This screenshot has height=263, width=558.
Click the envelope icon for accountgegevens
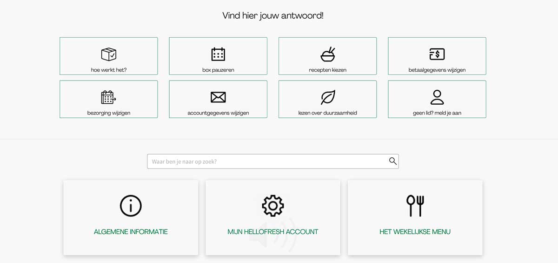click(x=218, y=97)
